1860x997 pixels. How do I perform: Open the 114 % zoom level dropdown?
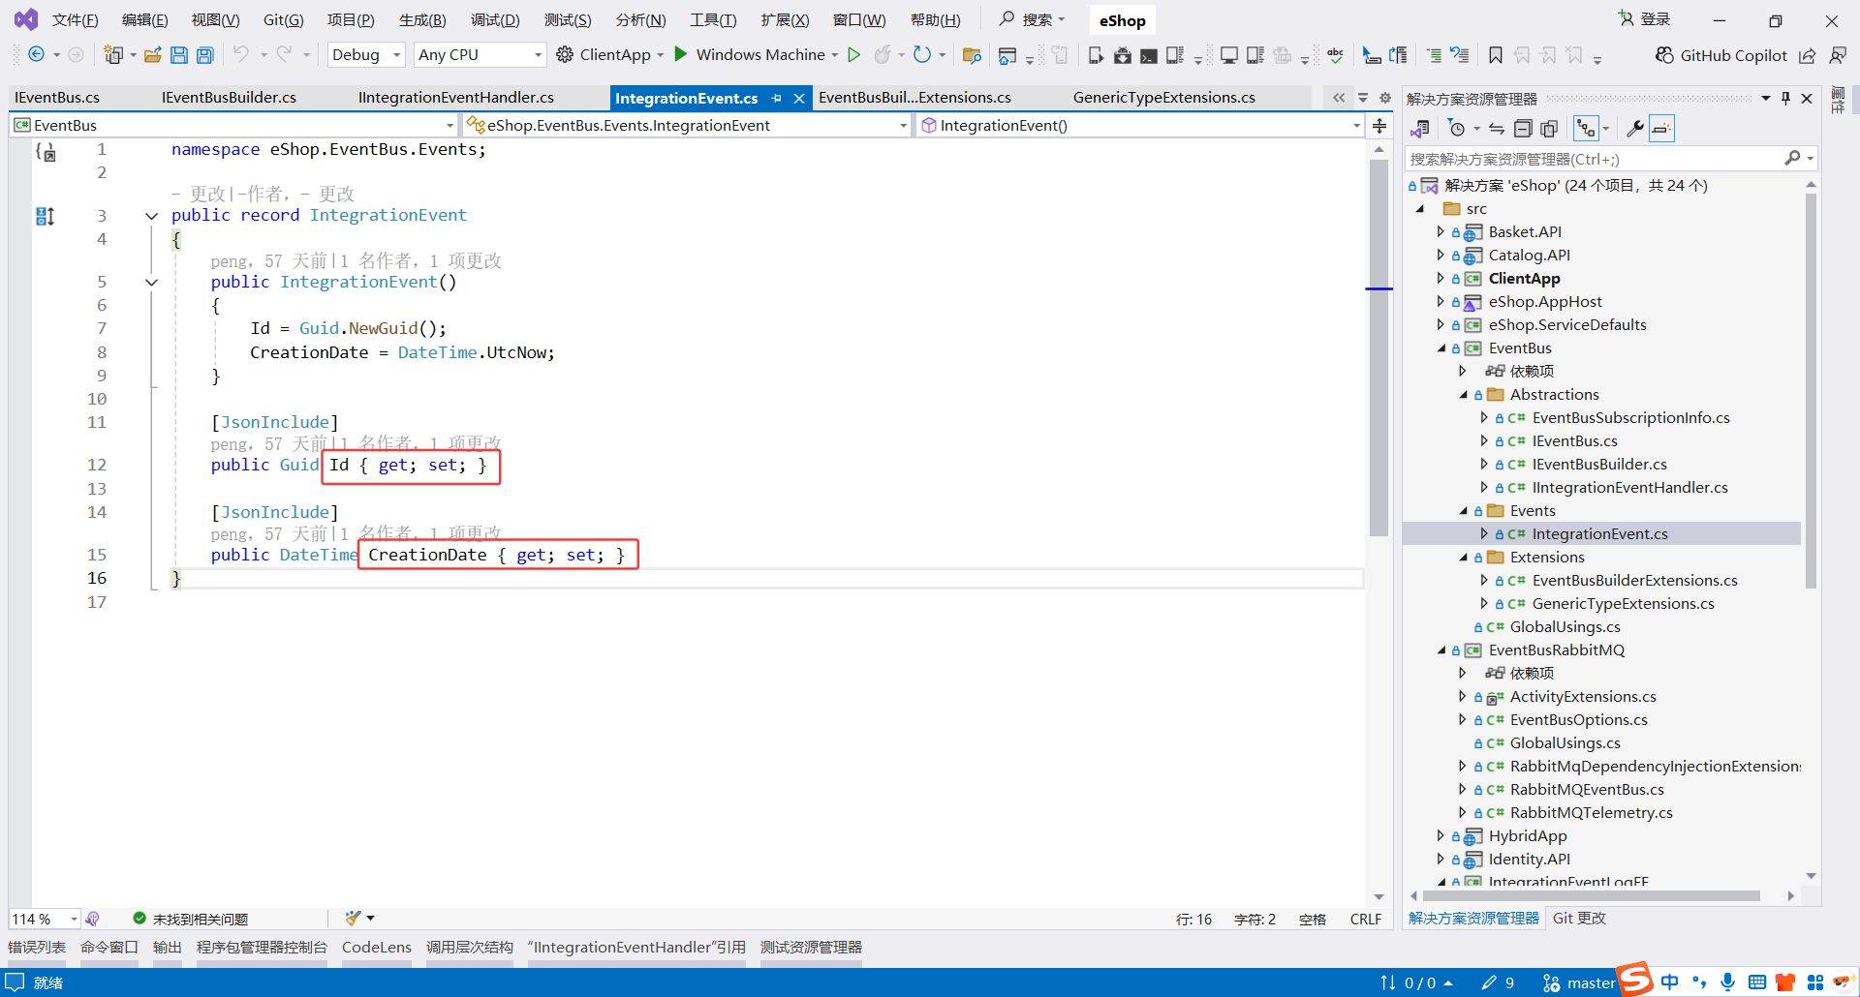(45, 919)
